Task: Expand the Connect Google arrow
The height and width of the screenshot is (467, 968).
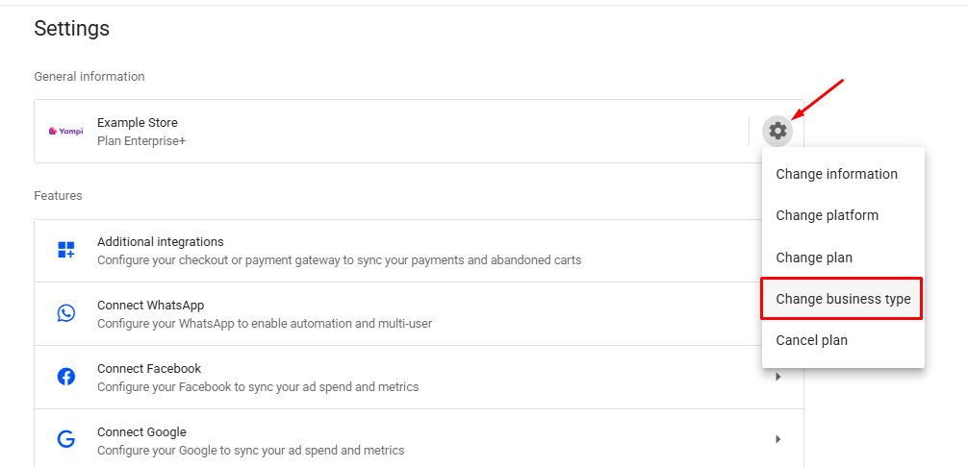Action: [777, 440]
